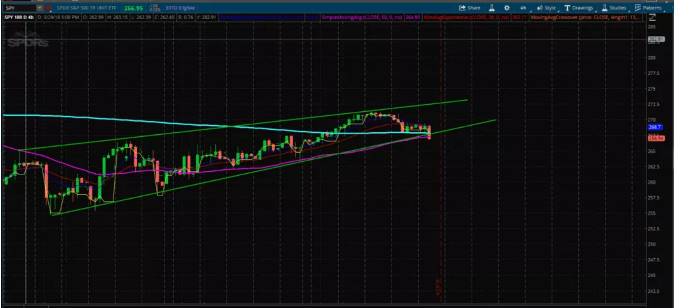Viewport: 674px width, 308px height.
Task: Open the Drawings tools menu
Action: click(579, 8)
